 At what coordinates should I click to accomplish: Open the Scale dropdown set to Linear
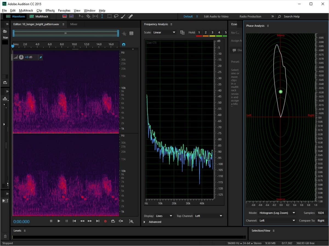(164, 33)
